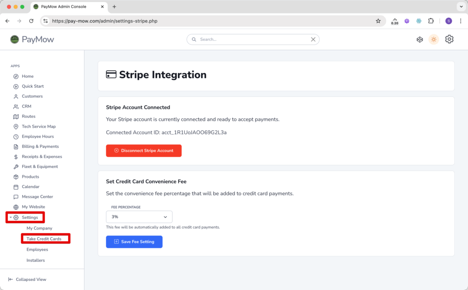Bookmark page with the star icon
The width and height of the screenshot is (468, 290).
[378, 21]
